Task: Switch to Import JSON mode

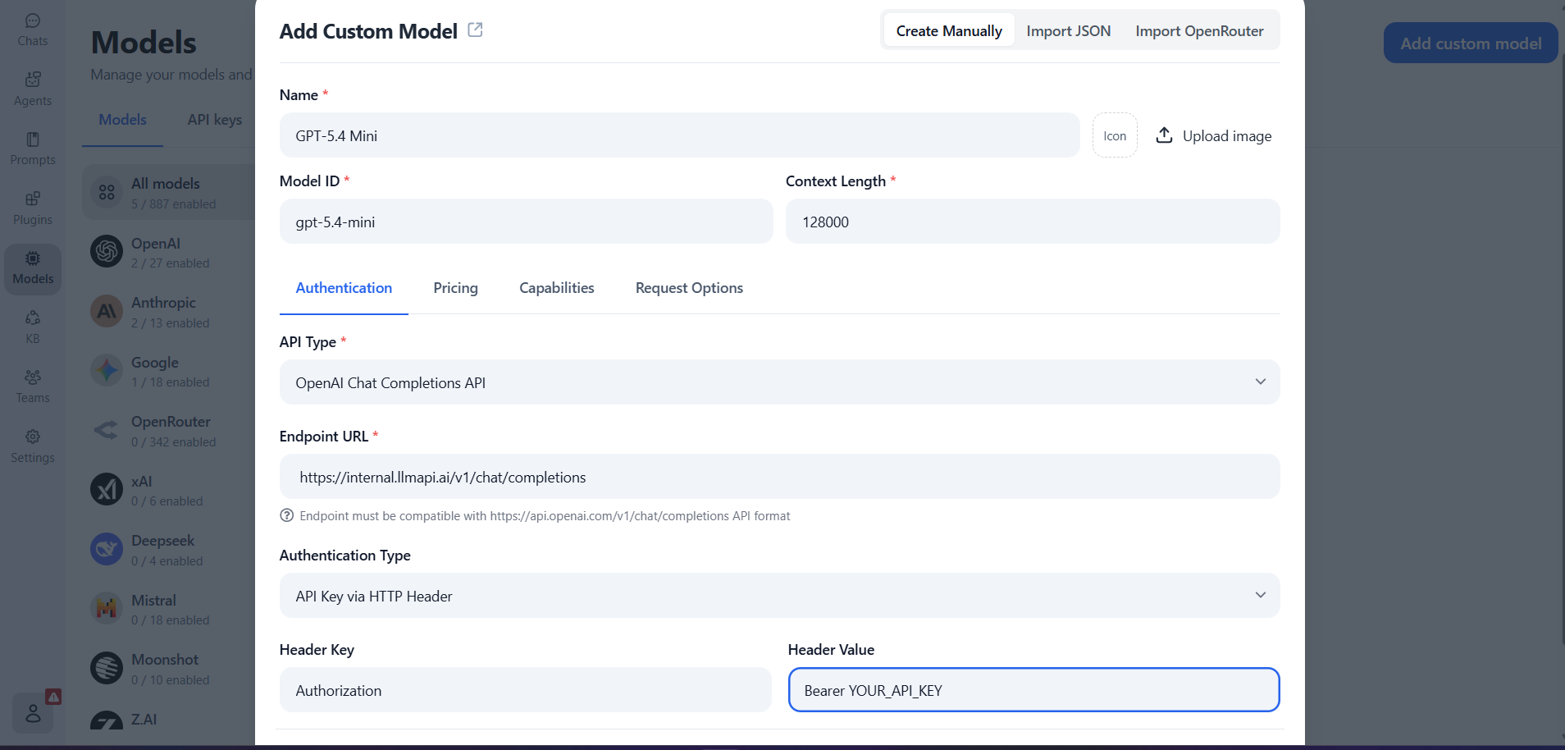Action: 1068,30
